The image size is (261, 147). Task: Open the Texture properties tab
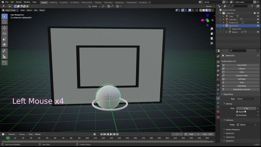click(218, 117)
